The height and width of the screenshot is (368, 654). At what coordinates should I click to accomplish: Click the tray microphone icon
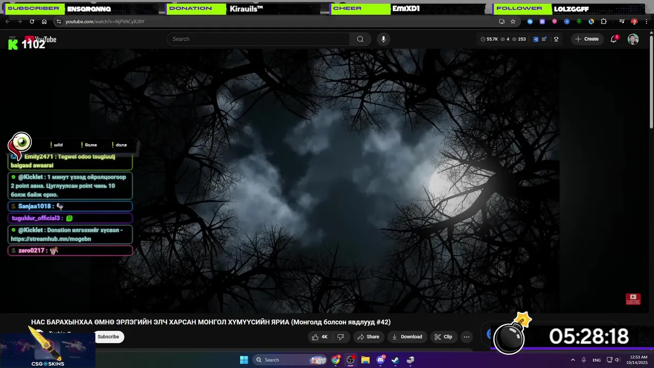[583, 360]
